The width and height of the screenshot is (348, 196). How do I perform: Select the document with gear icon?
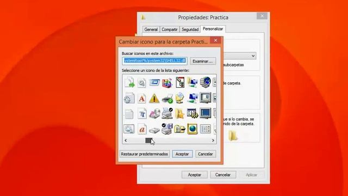pos(129,98)
